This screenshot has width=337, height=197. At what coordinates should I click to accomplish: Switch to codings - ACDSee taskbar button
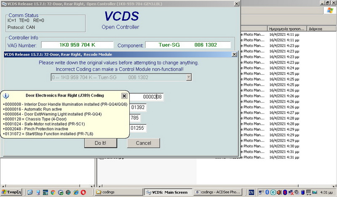[x=218, y=192]
